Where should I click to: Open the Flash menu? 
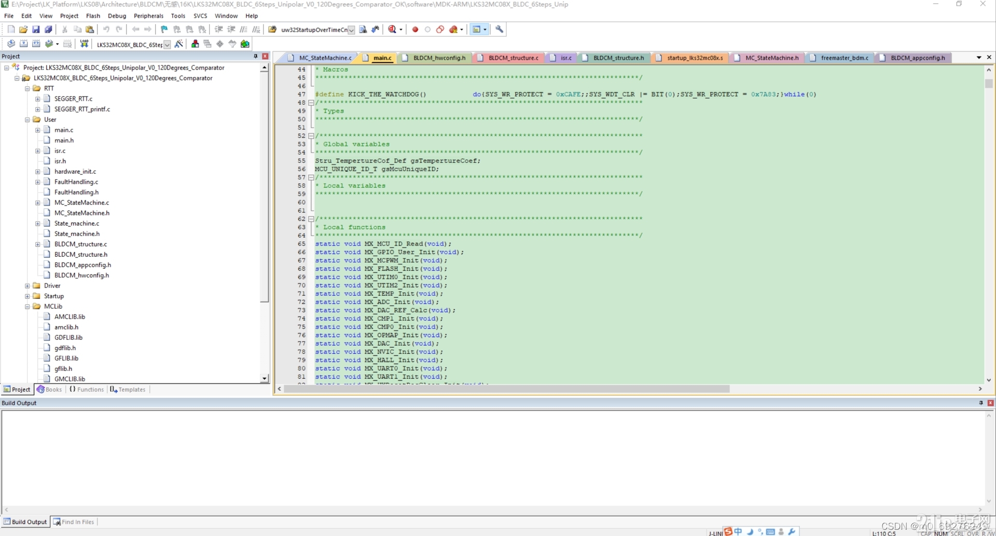tap(93, 16)
